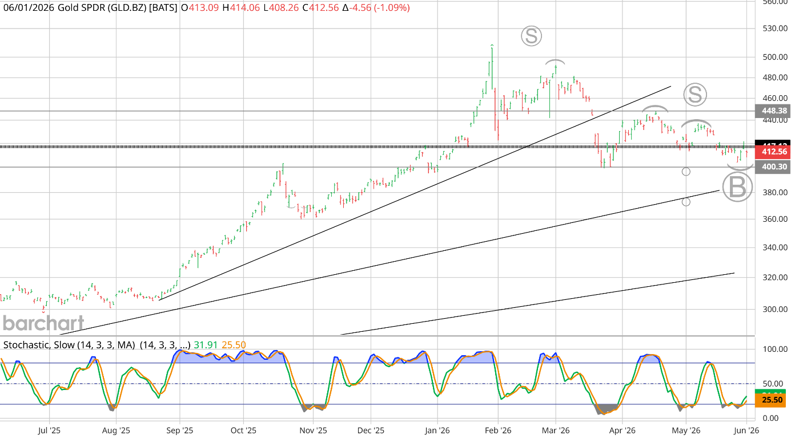Click the Stochastic, Slow (14, 3, 3, MA) label
Screen dimensions: 791x439
[x=70, y=345]
